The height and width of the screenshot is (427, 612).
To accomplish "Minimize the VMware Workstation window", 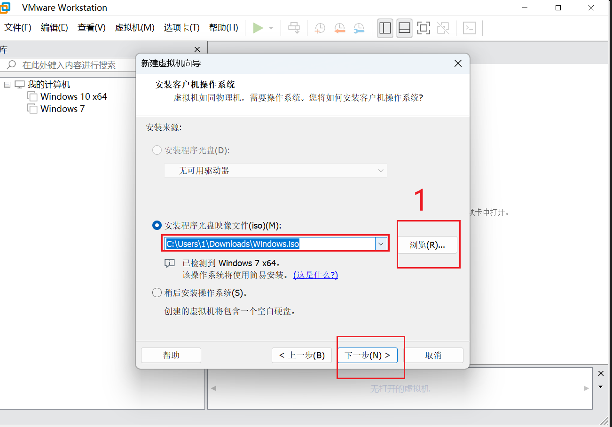I will [526, 8].
